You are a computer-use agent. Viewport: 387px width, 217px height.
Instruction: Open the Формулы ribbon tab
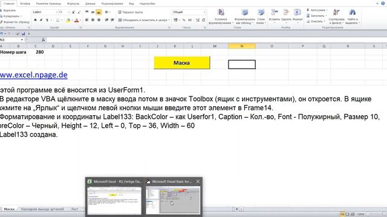73,4
